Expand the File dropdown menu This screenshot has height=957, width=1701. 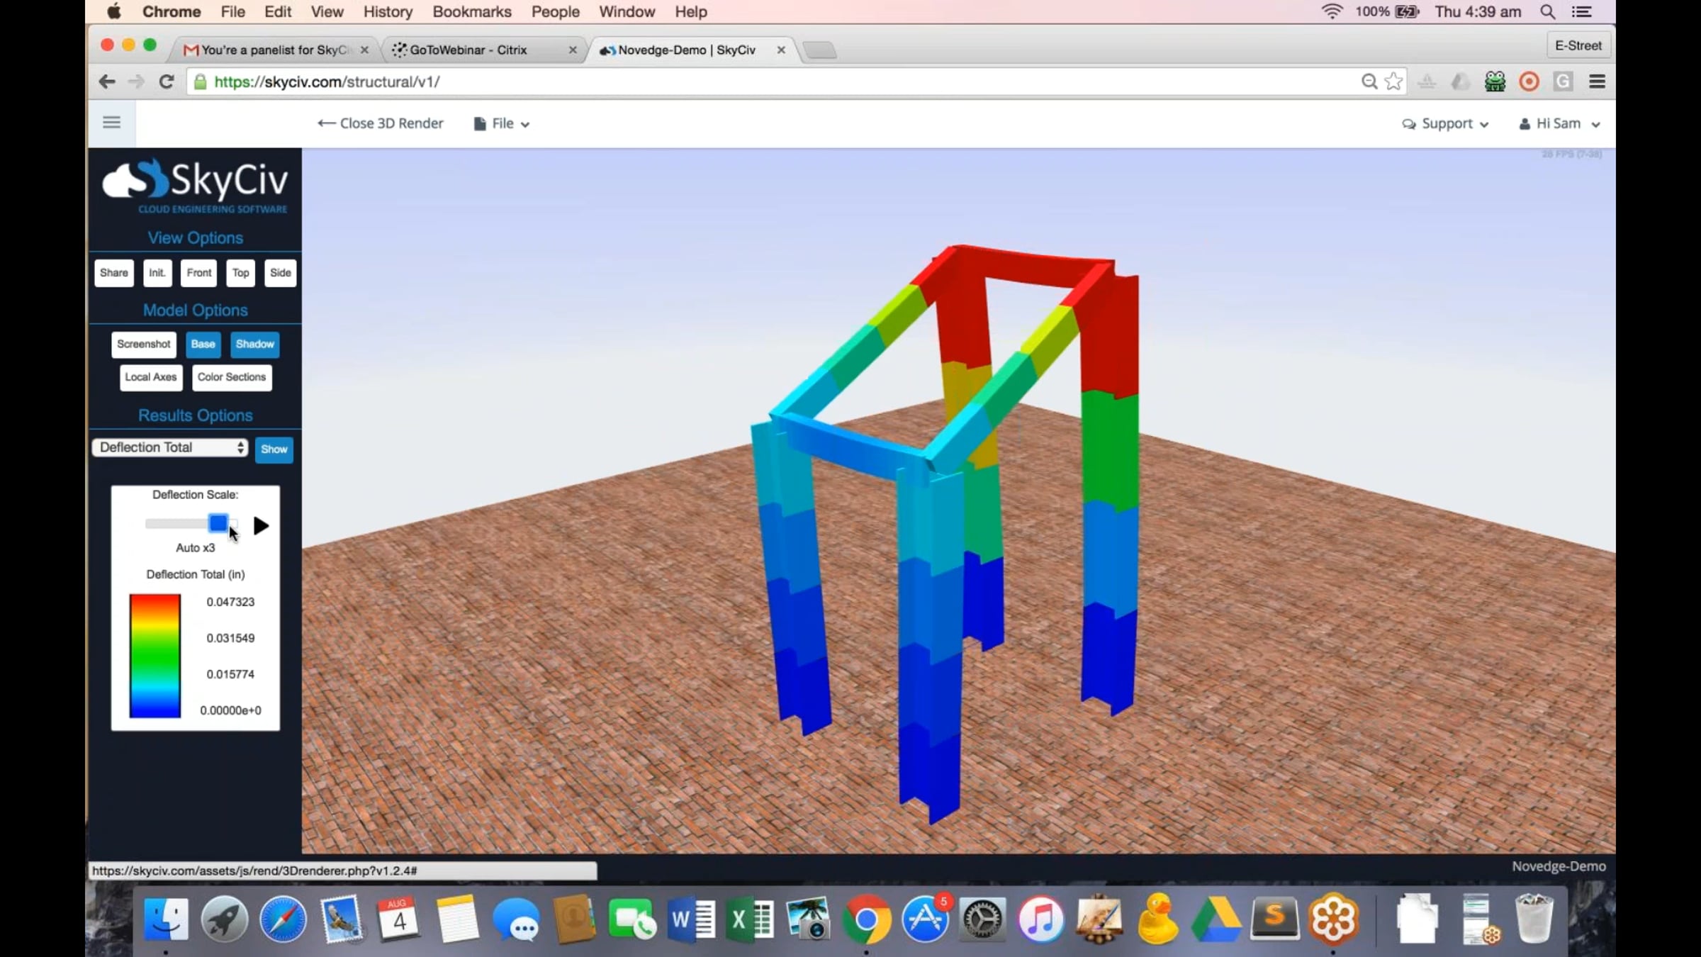[502, 123]
